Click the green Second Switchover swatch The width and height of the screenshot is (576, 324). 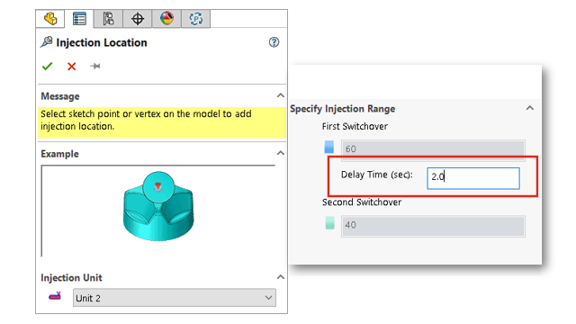pos(330,223)
